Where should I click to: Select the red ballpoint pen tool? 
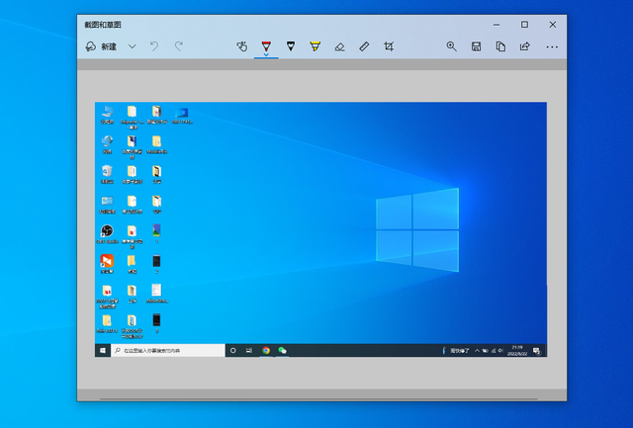point(266,44)
